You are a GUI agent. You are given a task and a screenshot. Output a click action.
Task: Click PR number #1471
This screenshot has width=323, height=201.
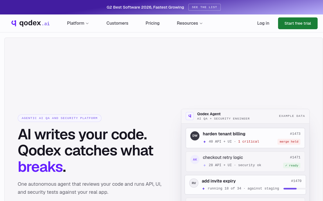(x=295, y=157)
